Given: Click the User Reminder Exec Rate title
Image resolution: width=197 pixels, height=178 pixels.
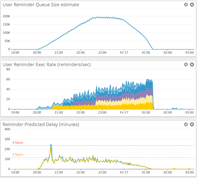Looking at the screenshot, I should (x=46, y=64).
